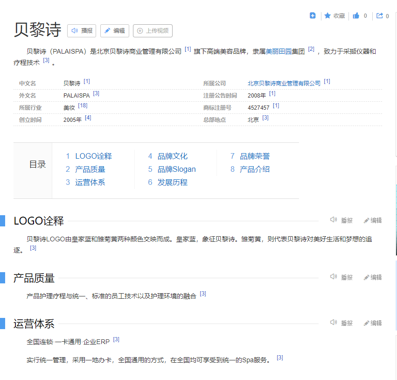
Task: Click the 编辑 button beside the title
Action: tap(115, 31)
